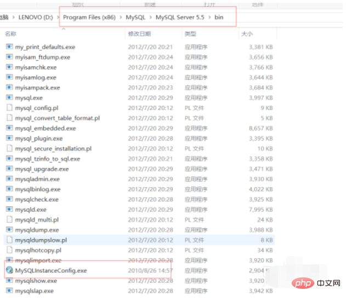Sort by 大小 column header
Viewport: 346px width, 301px height.
coord(247,34)
